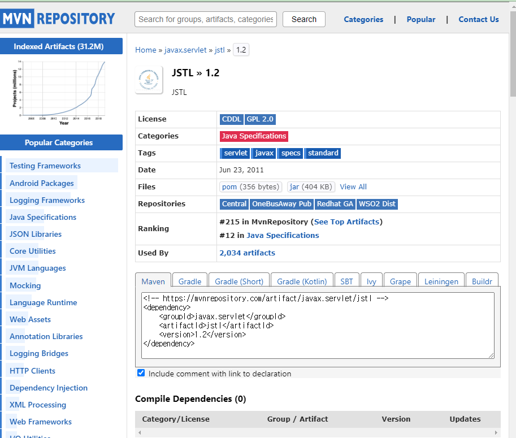Open the View All files link

click(353, 187)
